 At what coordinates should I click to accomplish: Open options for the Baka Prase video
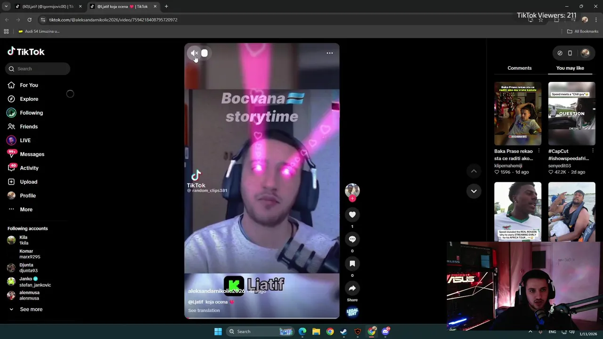pos(539,151)
